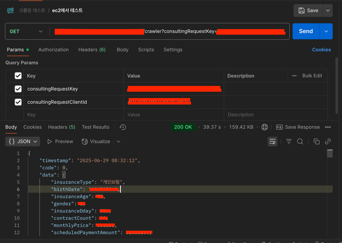Switch to the Params tab
Screen dimensions: 342x243
pyautogui.click(x=18, y=50)
